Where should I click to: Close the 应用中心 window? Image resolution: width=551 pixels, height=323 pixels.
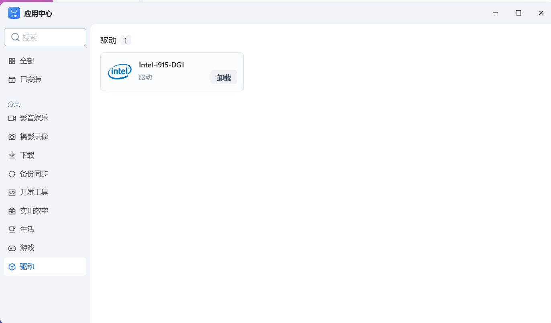point(541,13)
